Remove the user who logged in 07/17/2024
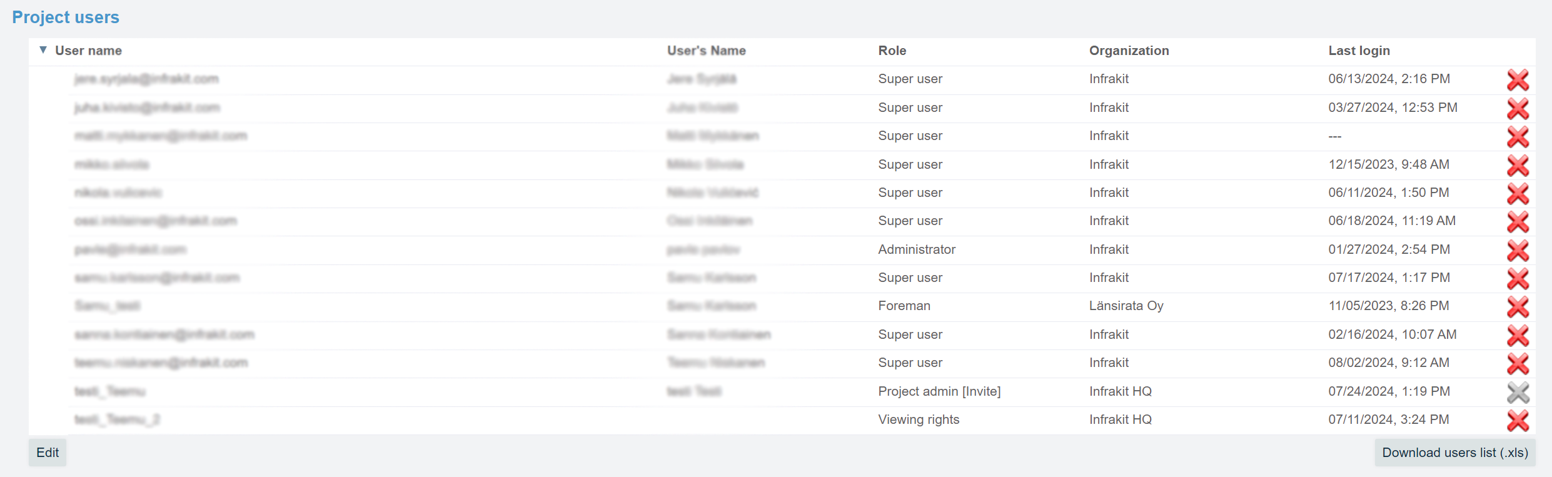The image size is (1552, 477). pos(1518,279)
